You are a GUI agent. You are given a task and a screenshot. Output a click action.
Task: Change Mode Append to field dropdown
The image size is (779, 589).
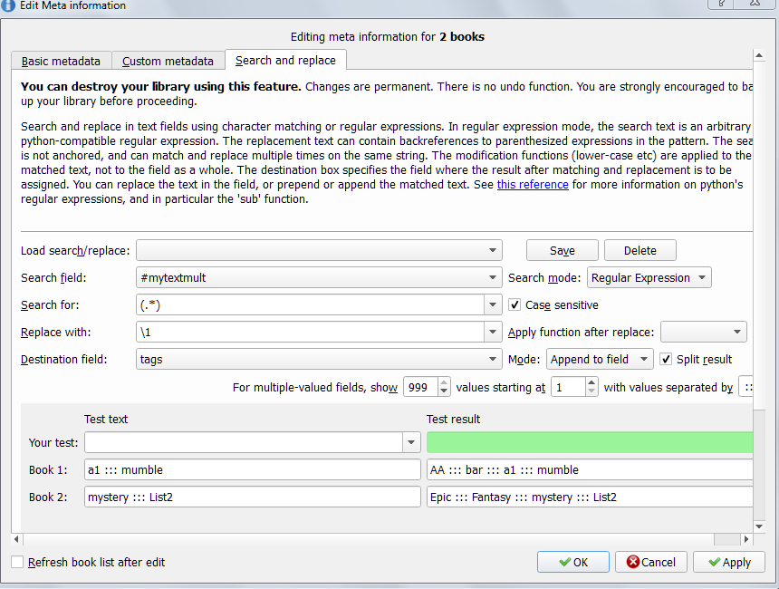click(x=600, y=359)
